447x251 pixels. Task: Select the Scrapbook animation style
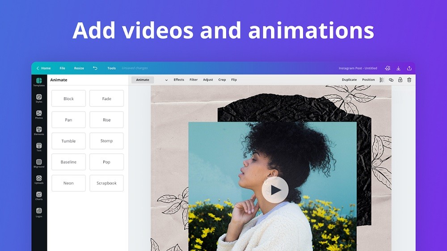coord(106,183)
